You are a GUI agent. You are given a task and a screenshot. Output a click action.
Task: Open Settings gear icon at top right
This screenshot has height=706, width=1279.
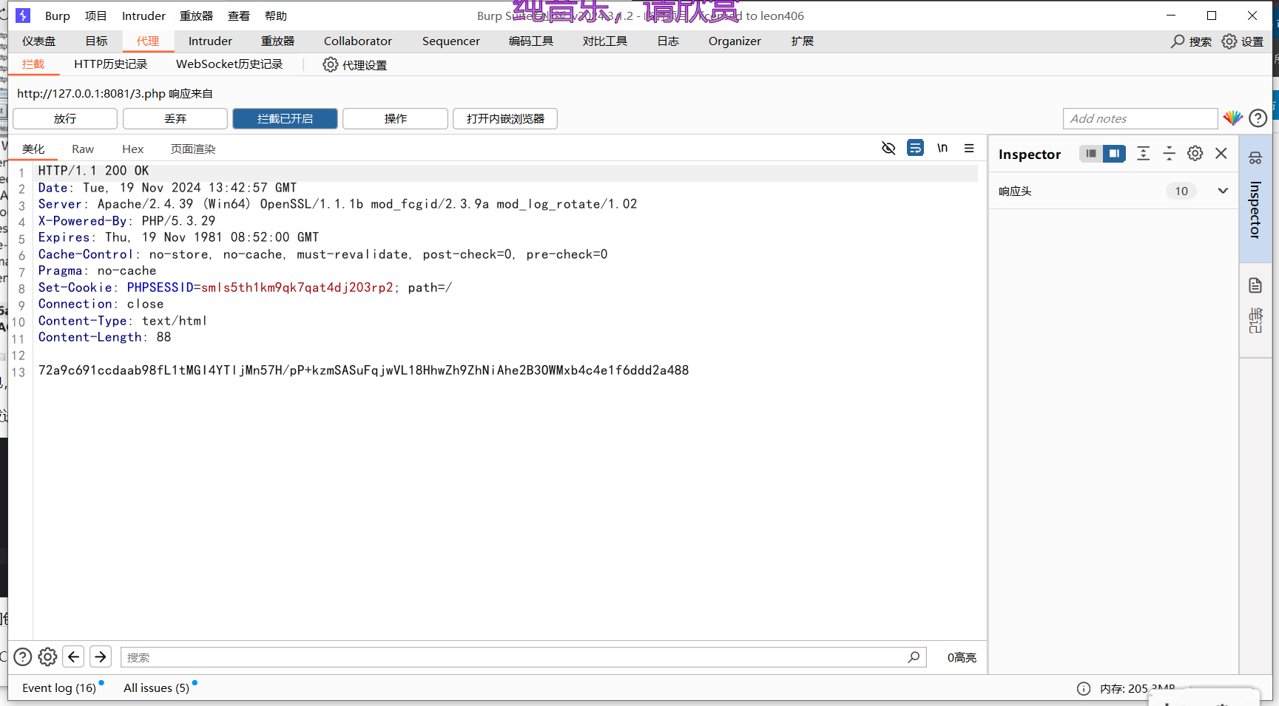coord(1229,41)
